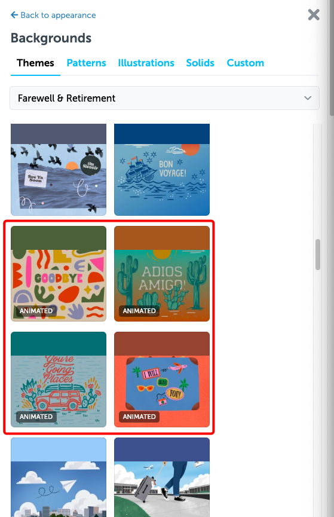Screen dimensions: 334x517
Task: Choose the Bon Voyage ship background
Action: point(162,170)
